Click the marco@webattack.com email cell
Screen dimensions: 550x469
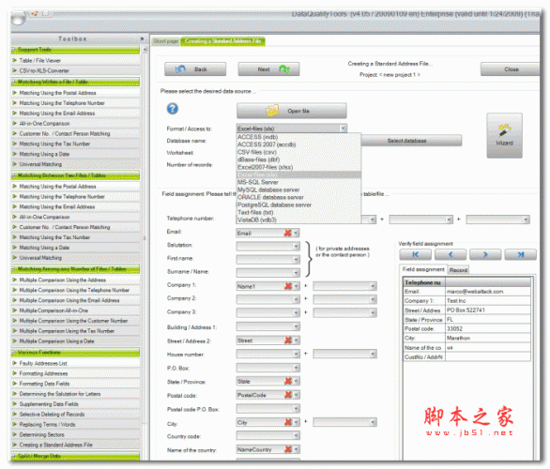(x=487, y=292)
